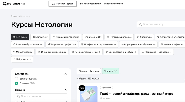Click Сбросить фильтры button
The width and height of the screenshot is (185, 102).
tap(89, 71)
